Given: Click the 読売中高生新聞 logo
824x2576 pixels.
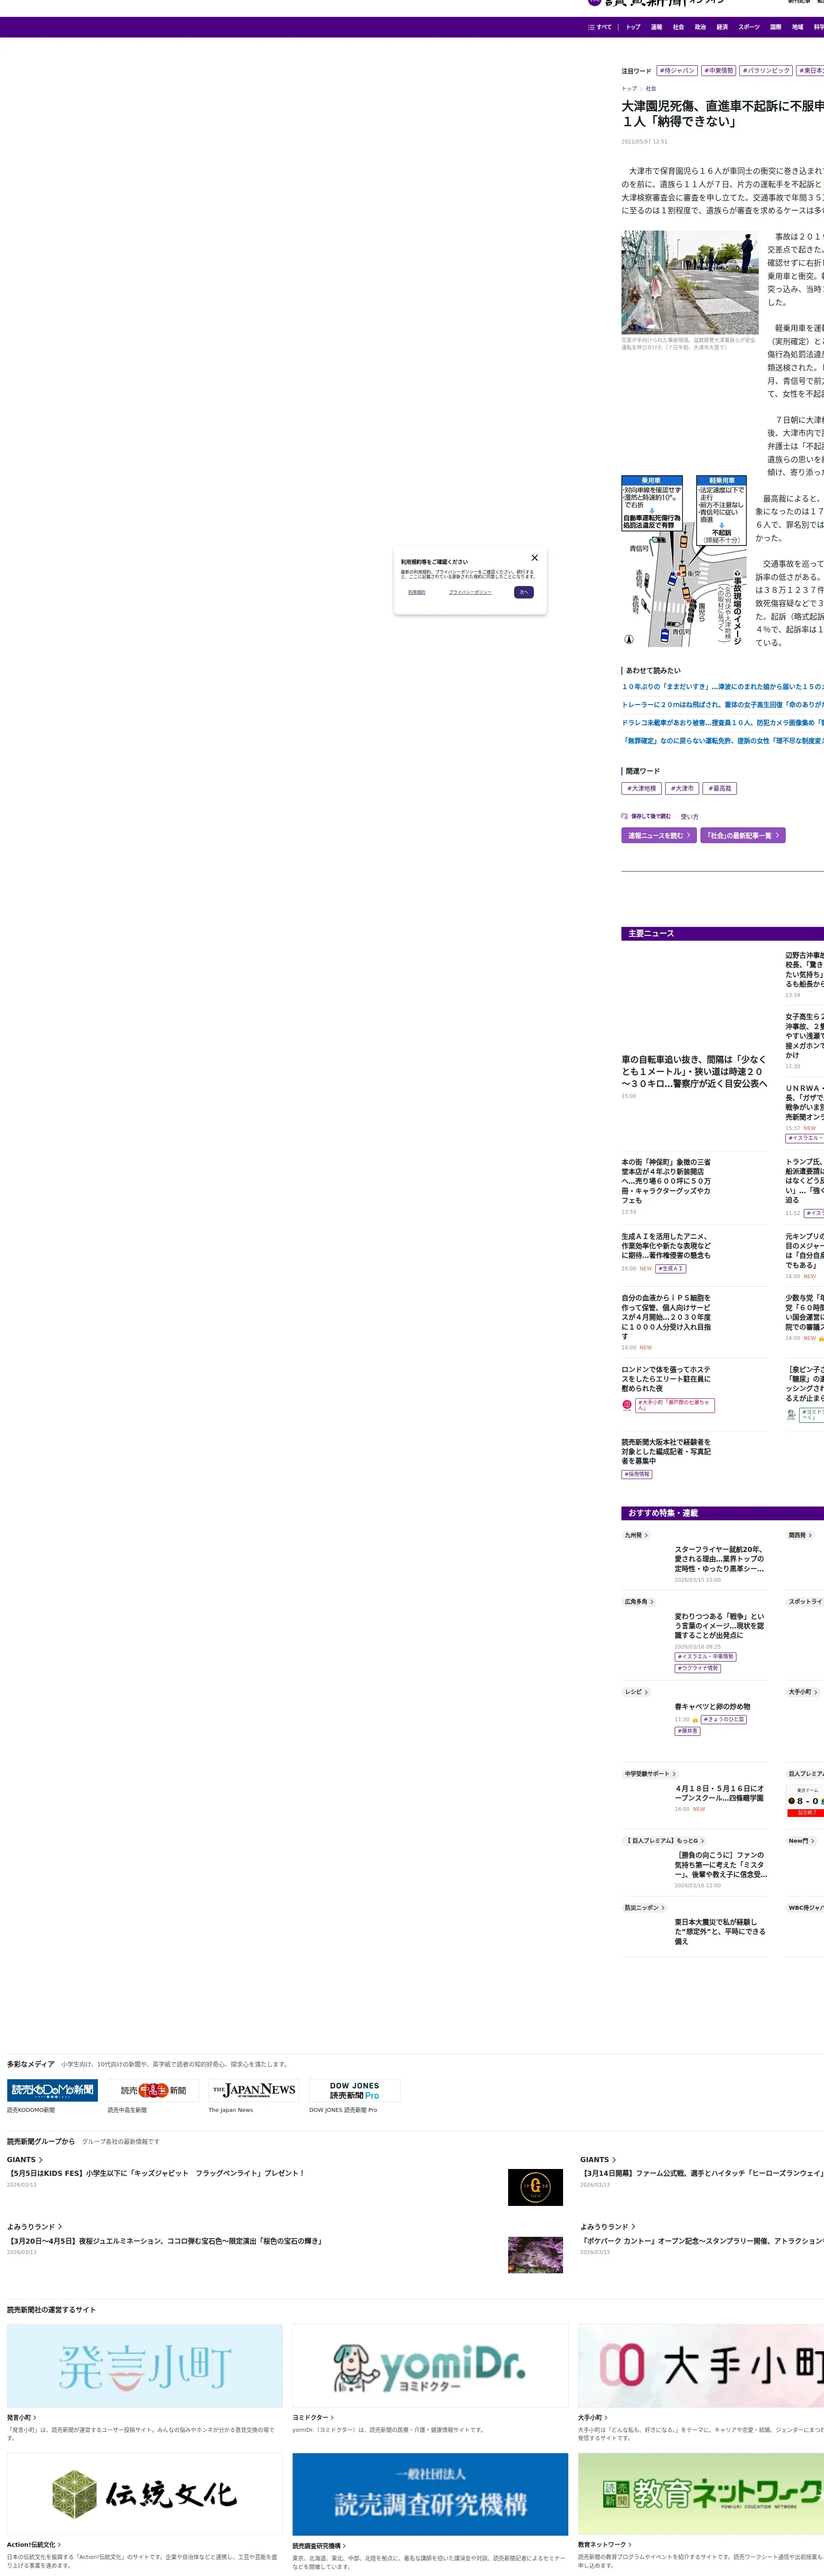Looking at the screenshot, I should (153, 2090).
